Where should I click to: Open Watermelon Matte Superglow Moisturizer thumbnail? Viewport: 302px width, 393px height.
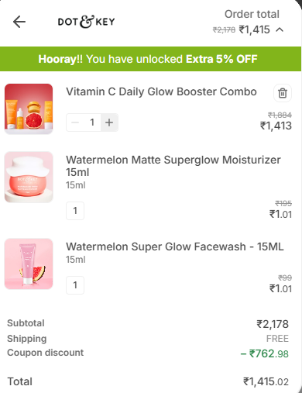[29, 177]
